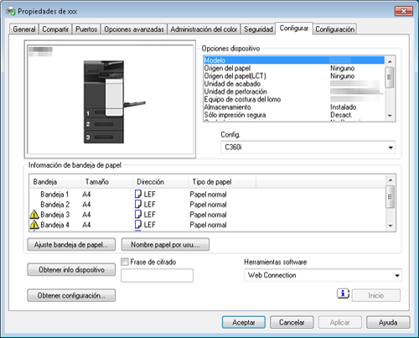
Task: Click the device options list down arrow
Action: click(x=390, y=116)
